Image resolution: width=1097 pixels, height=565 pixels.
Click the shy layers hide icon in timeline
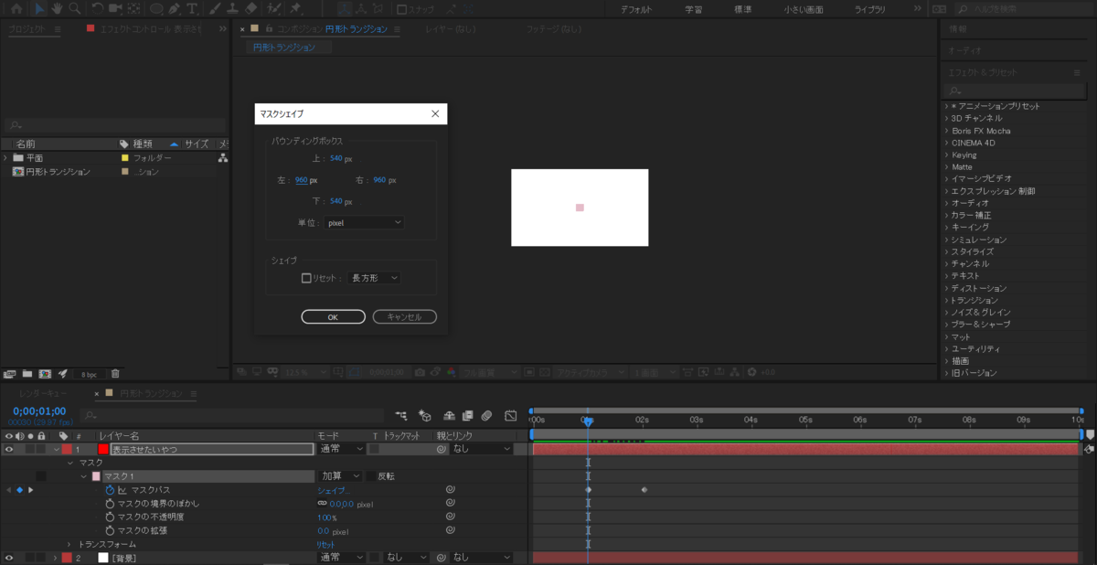coord(449,415)
